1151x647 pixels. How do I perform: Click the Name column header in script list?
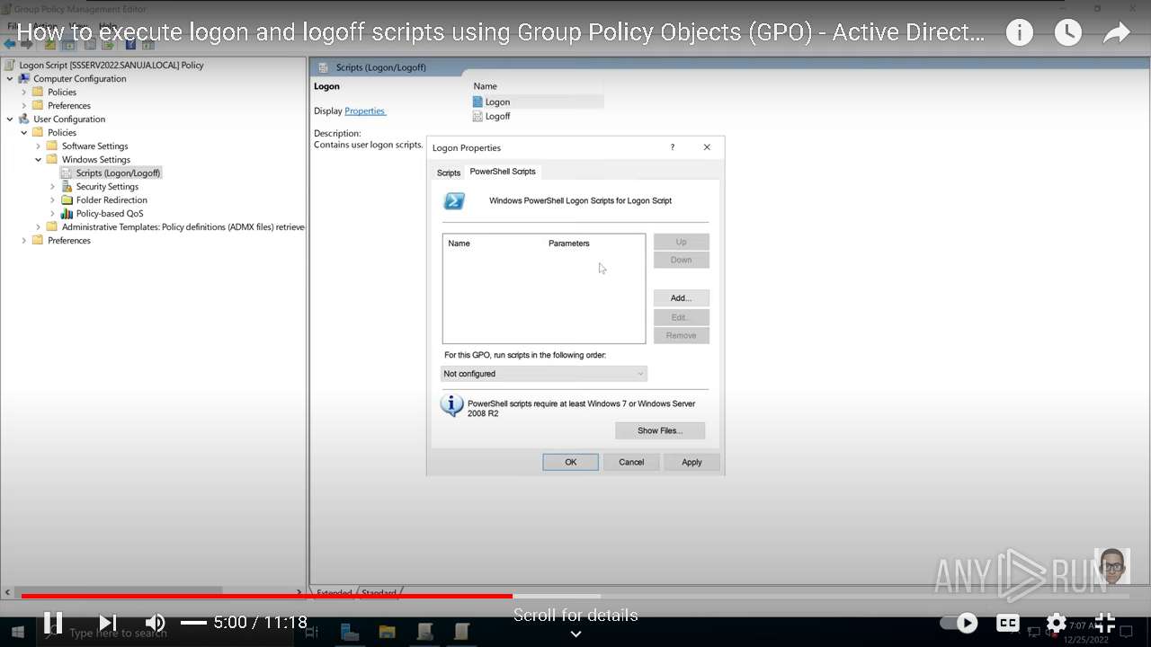tap(459, 244)
